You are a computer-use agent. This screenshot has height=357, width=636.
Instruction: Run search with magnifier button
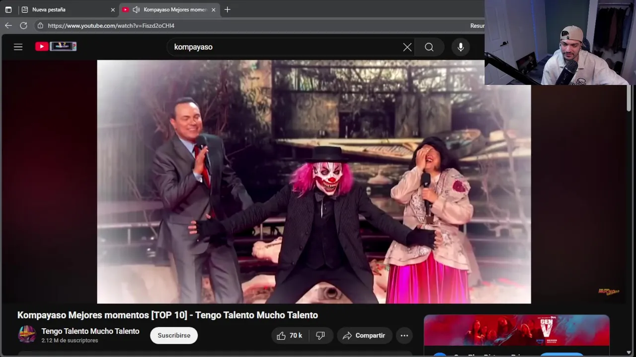tap(429, 47)
